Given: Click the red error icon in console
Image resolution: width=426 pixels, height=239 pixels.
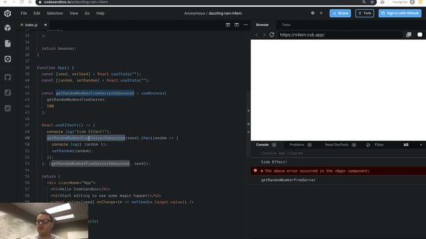Looking at the screenshot, I should point(255,171).
